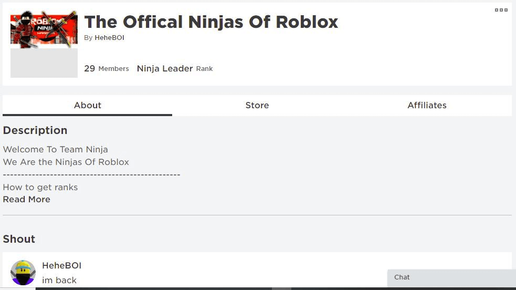516x290 pixels.
Task: Click the HeheBOI username in the shout
Action: click(61, 266)
